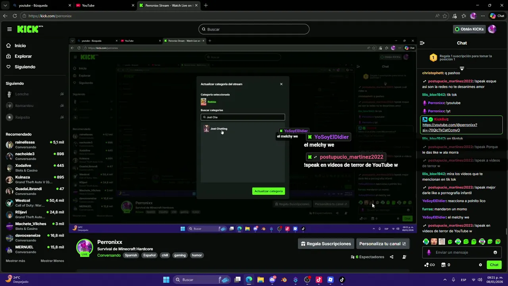Open Machete_Vilches recommended channel
Viewport: 508px width, 286px height.
35,226
